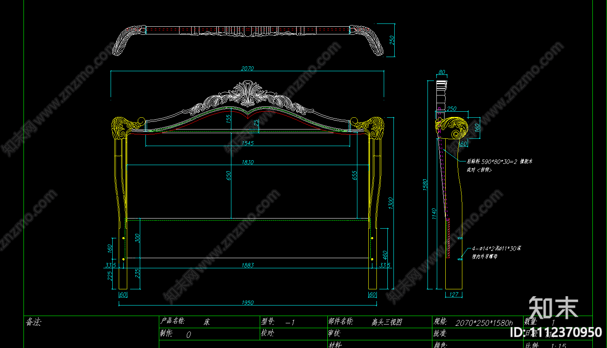Select the 300 vertical dimension

[x=137, y=238]
